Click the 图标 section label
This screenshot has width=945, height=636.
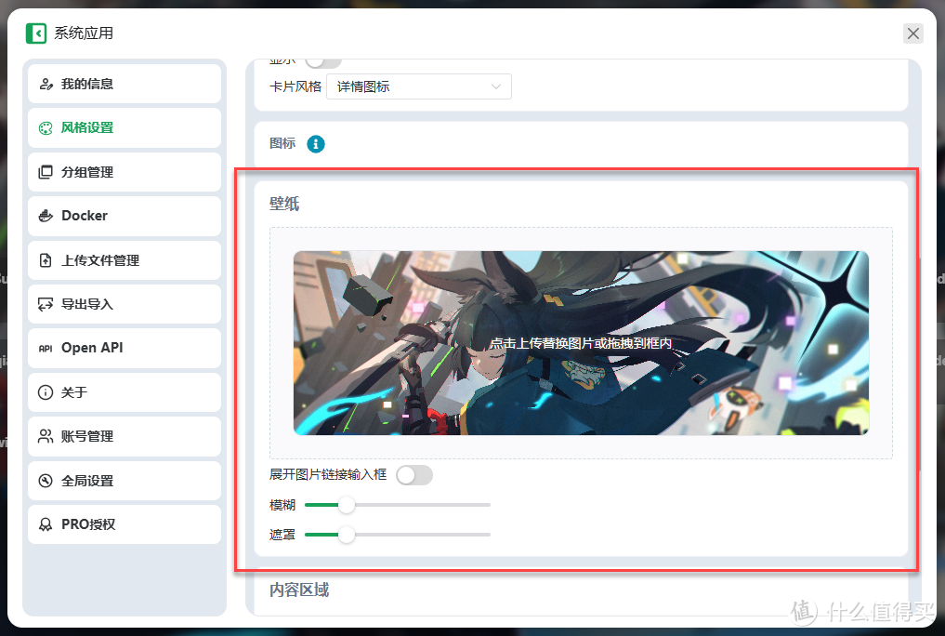coord(282,143)
